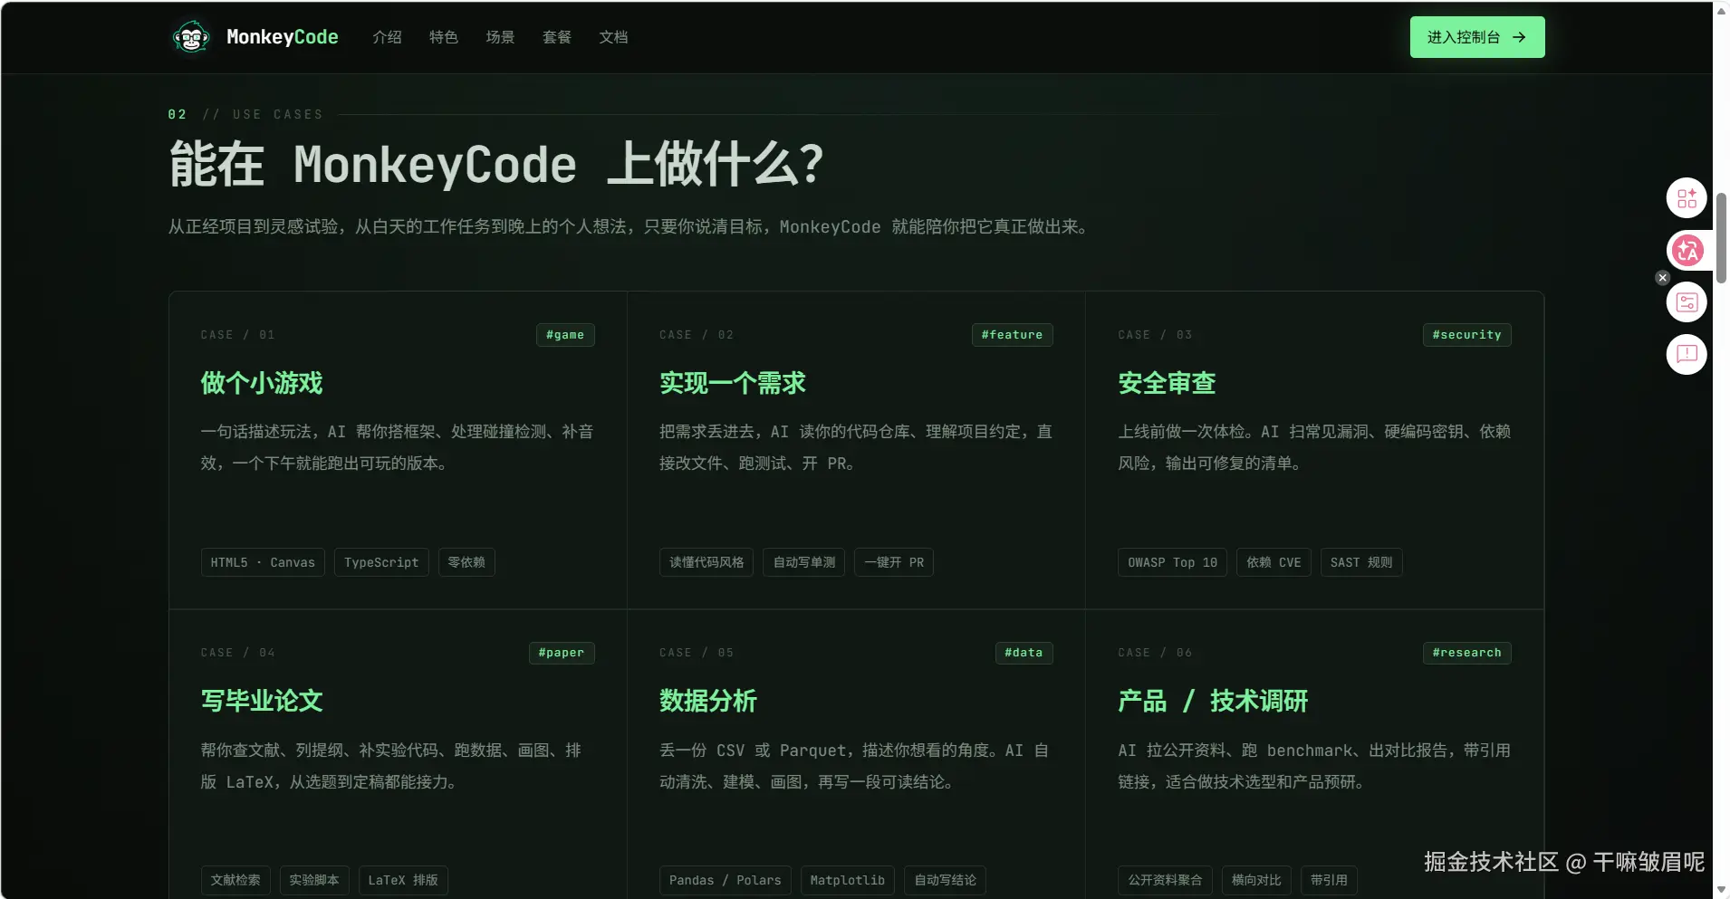Open the 文档 nav item
The height and width of the screenshot is (899, 1730).
(x=613, y=37)
